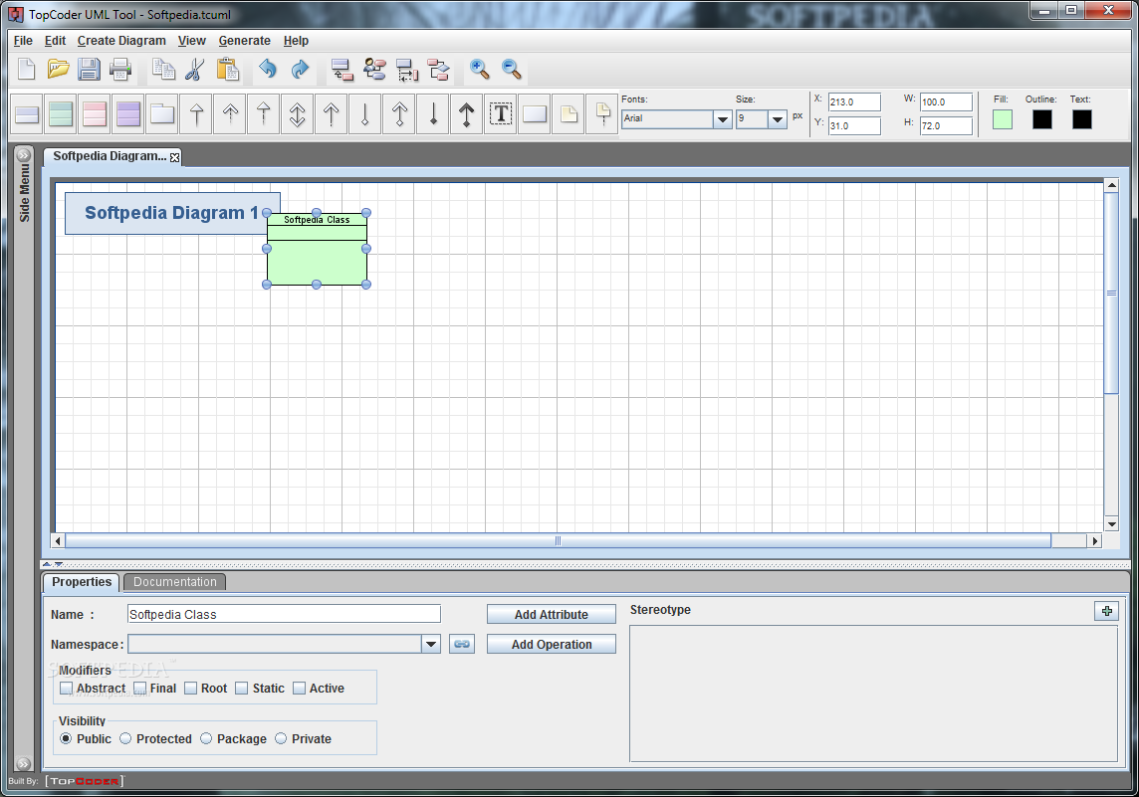Select the text box T tool
This screenshot has height=797, width=1139.
point(501,114)
